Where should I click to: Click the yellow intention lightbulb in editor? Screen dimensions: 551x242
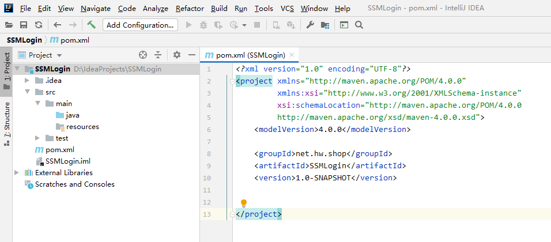pyautogui.click(x=244, y=203)
